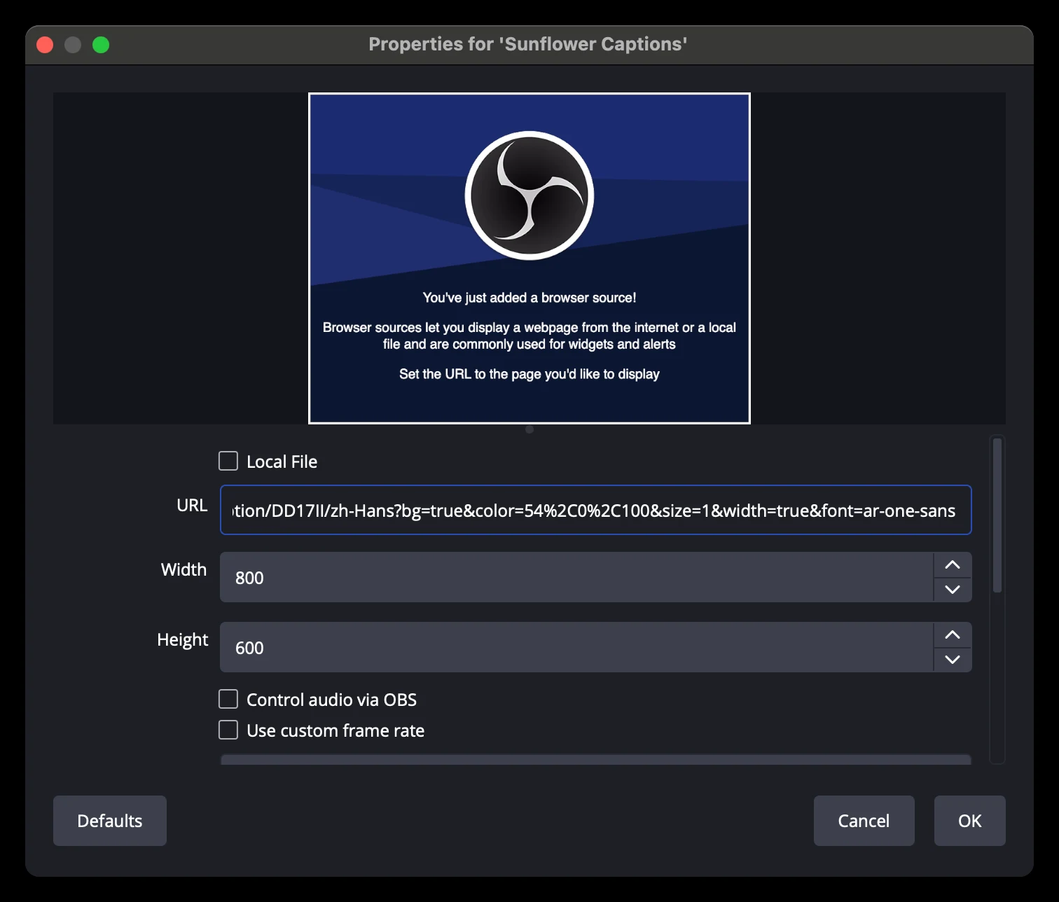Enable Use custom frame rate checkbox

[x=228, y=730]
